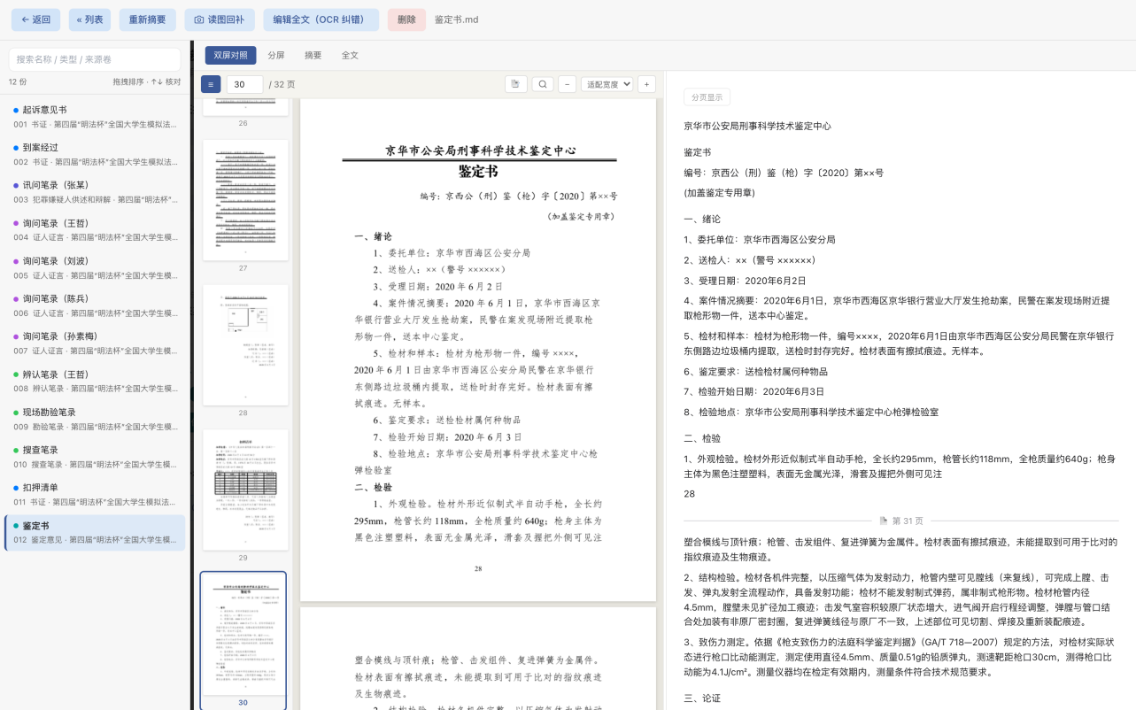Screen dimensions: 1136x710
Task: Click the 12 份 count label
Action: (x=18, y=81)
